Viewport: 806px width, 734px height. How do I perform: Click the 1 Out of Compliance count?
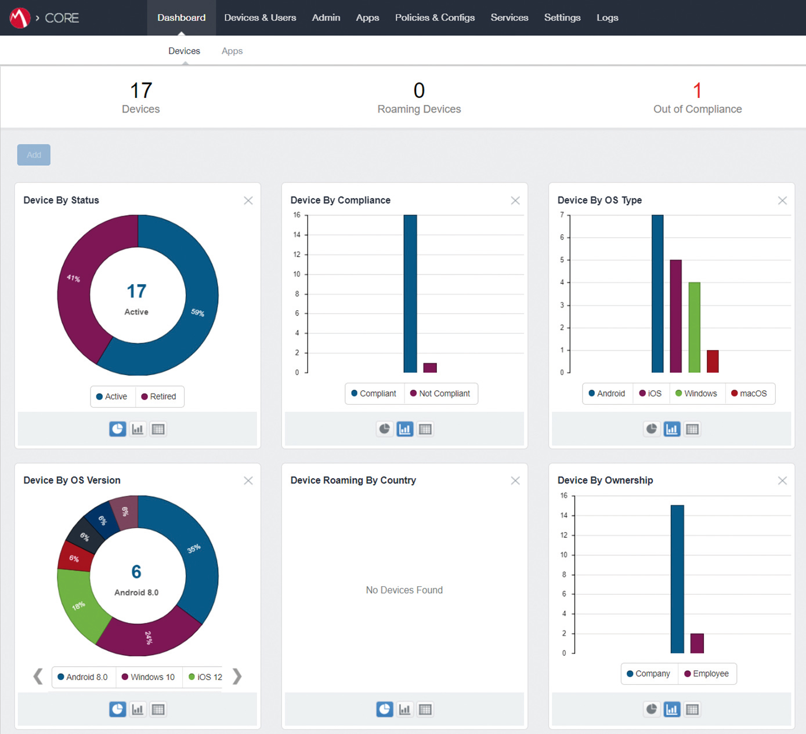697,97
